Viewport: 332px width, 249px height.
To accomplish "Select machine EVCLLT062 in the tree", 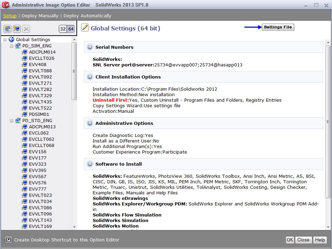I will (41, 139).
